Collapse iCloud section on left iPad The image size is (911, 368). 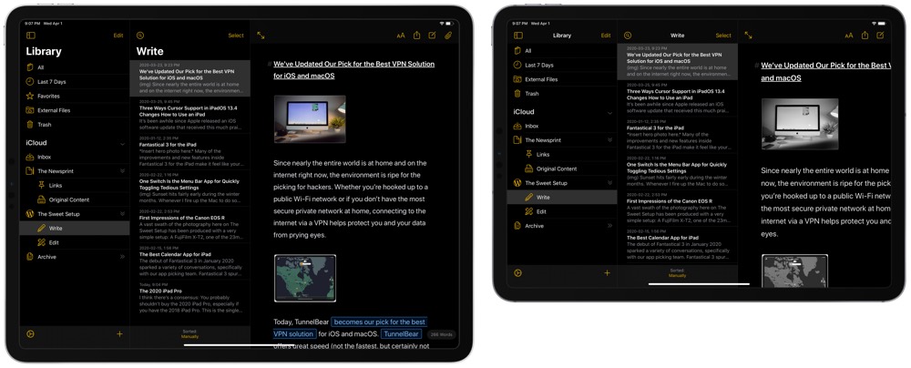[x=123, y=143]
